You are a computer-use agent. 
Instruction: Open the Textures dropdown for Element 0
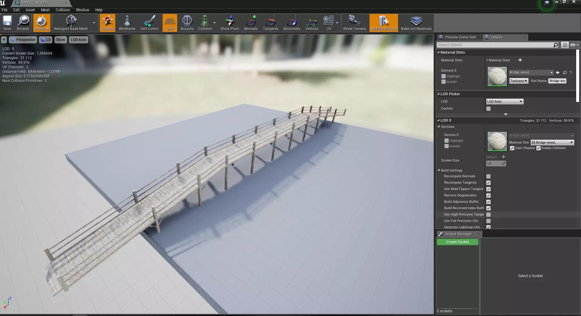coord(519,81)
